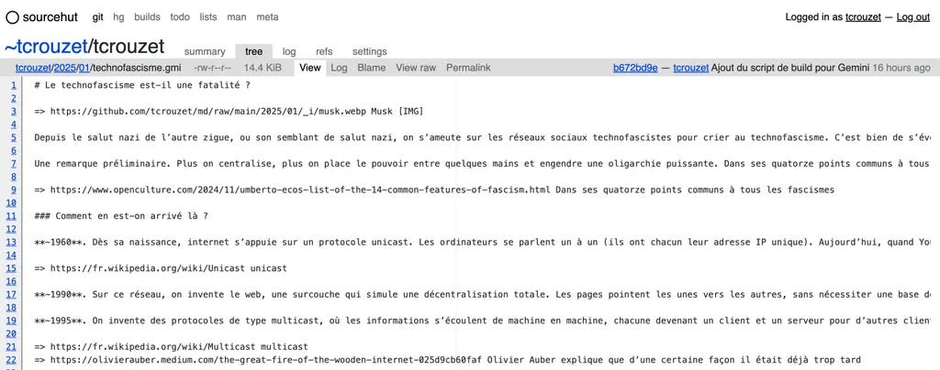This screenshot has width=940, height=370.
Task: Click the 'Depuis le salut nazi' paragraph
Action: 483,137
